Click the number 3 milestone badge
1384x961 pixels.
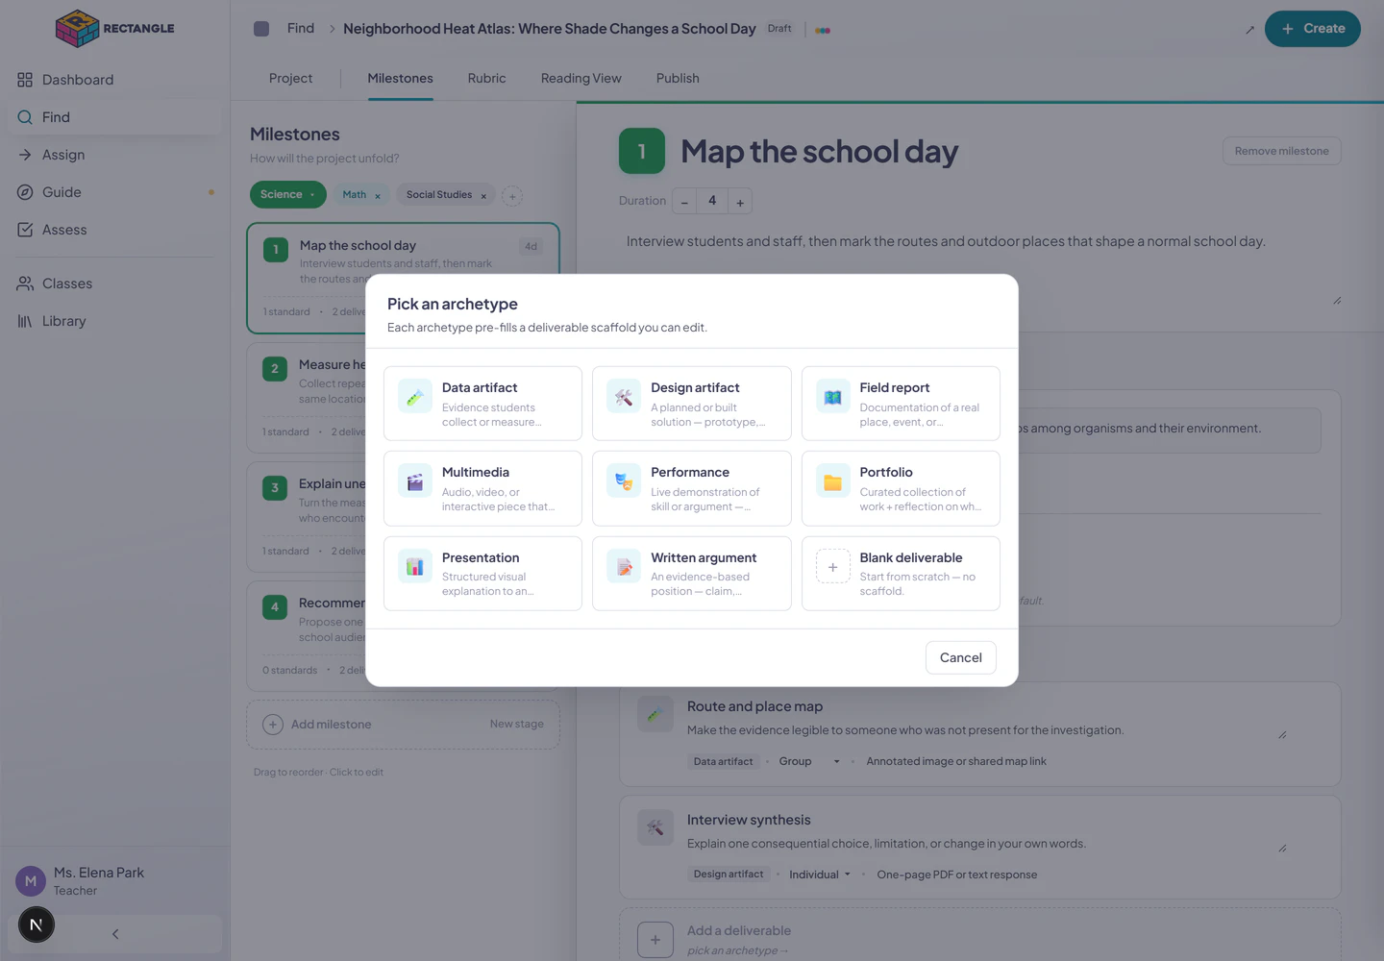(x=275, y=487)
